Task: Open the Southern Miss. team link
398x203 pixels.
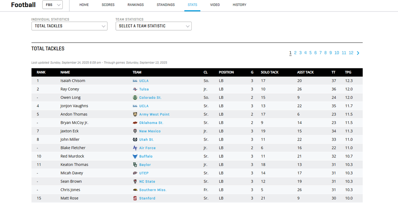Action: [x=153, y=190]
